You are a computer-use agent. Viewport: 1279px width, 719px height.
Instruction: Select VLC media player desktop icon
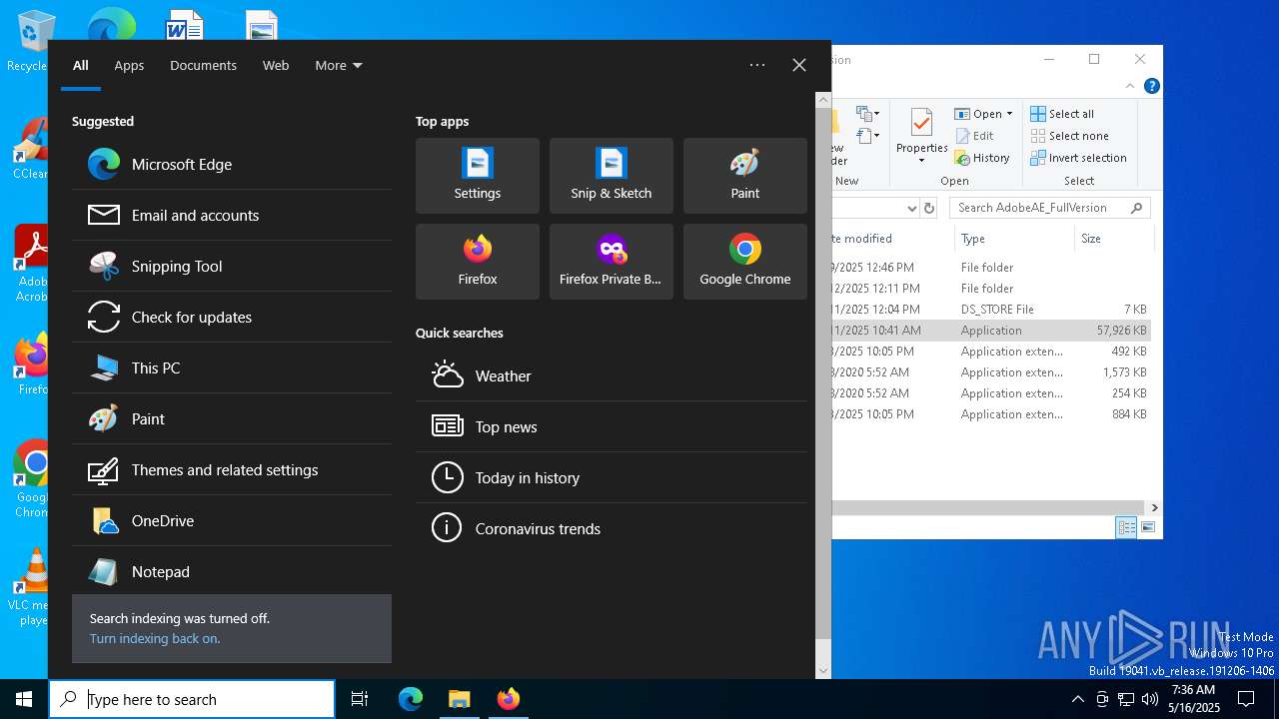(32, 587)
